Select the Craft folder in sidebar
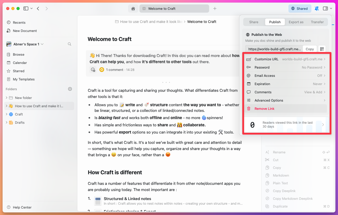The height and width of the screenshot is (215, 338). pos(19,114)
